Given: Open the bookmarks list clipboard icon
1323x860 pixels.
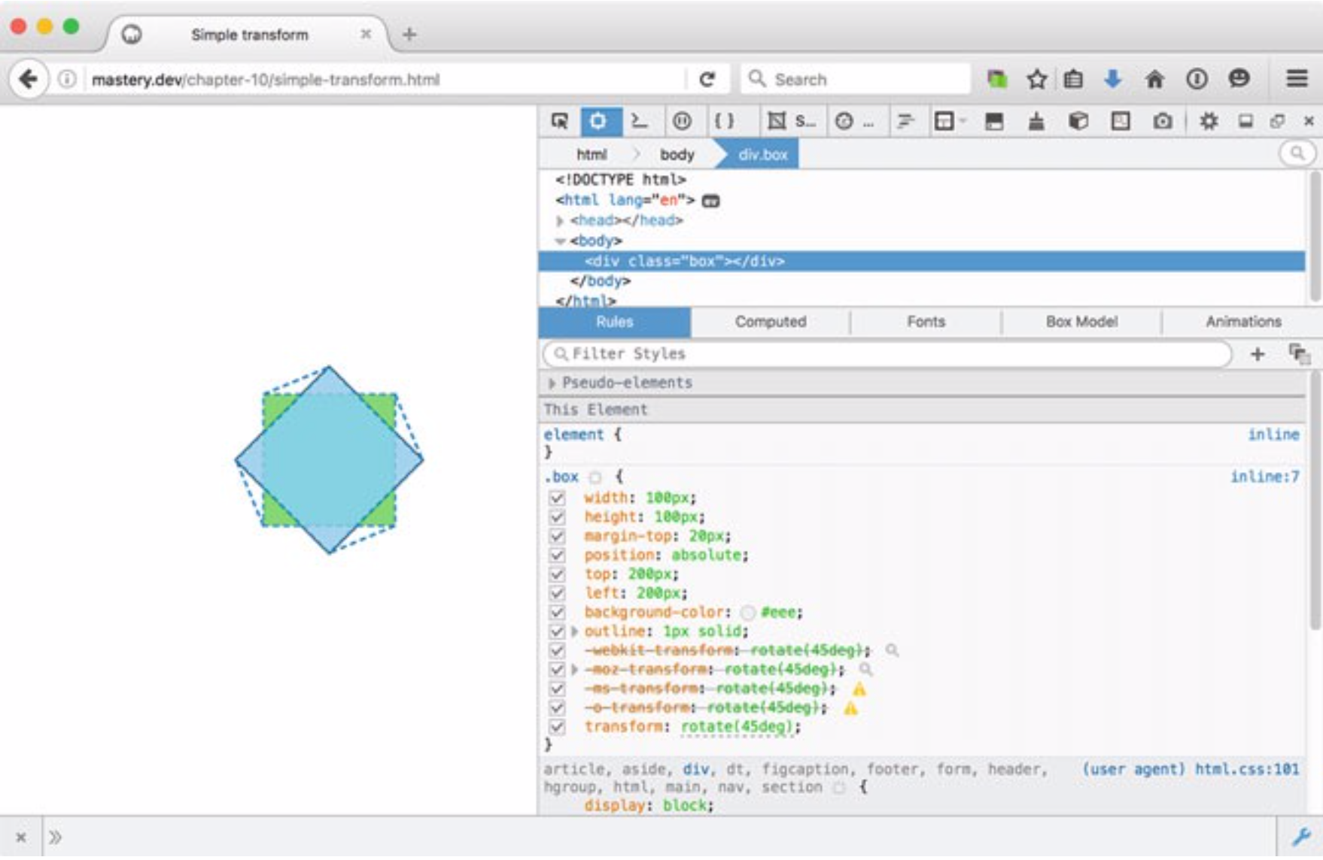Looking at the screenshot, I should tap(1073, 79).
